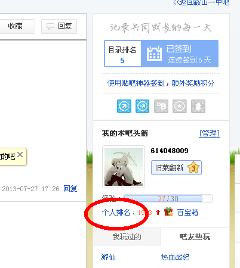Click the 回复 button with speech bubble
240x268 pixels.
[59, 26]
